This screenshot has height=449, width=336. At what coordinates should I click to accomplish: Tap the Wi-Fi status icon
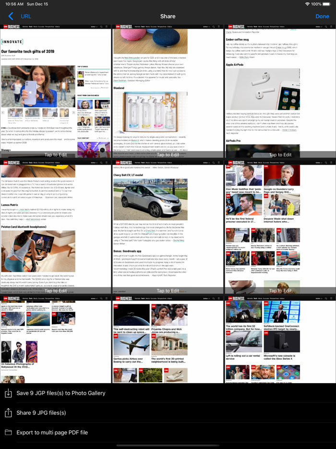tap(307, 4)
